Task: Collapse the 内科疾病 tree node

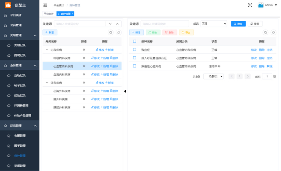Action: 47,50
